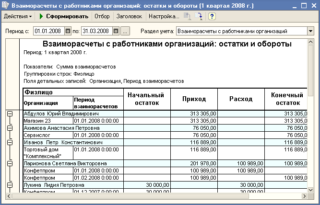Click the restore settings arrow icon
This screenshot has width=320, height=205.
[200, 16]
